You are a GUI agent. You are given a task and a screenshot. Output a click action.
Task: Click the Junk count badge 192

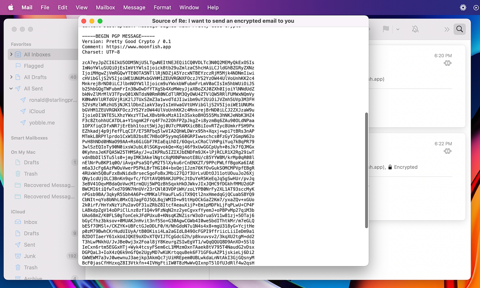pos(72,256)
